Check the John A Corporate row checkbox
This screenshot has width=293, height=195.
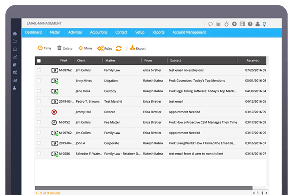tap(39, 143)
